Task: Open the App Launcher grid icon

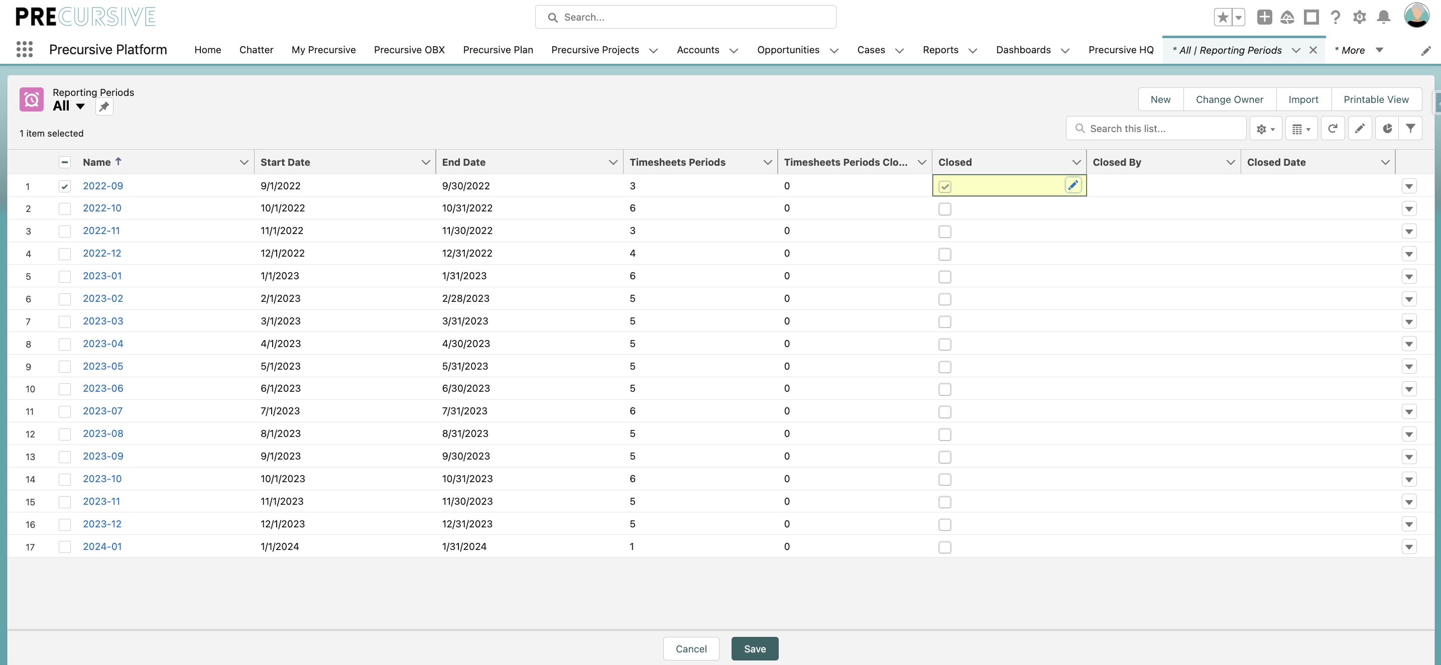Action: [25, 49]
